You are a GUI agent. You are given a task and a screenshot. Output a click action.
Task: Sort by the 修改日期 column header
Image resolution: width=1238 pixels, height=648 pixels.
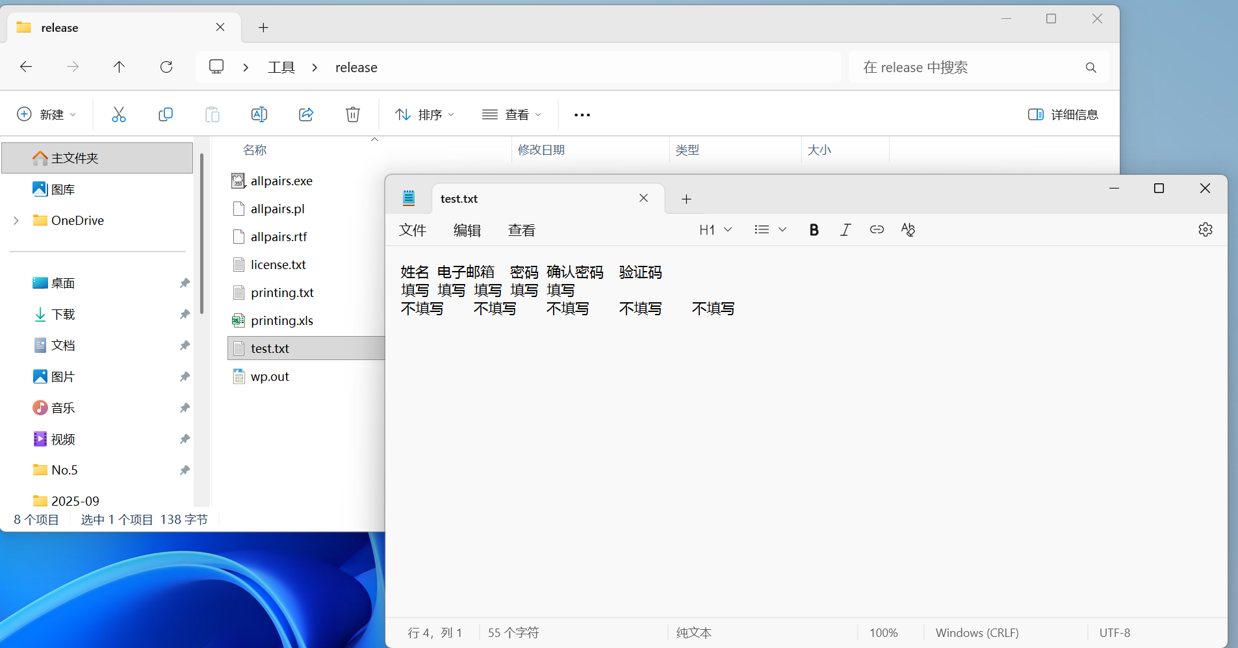coord(541,150)
